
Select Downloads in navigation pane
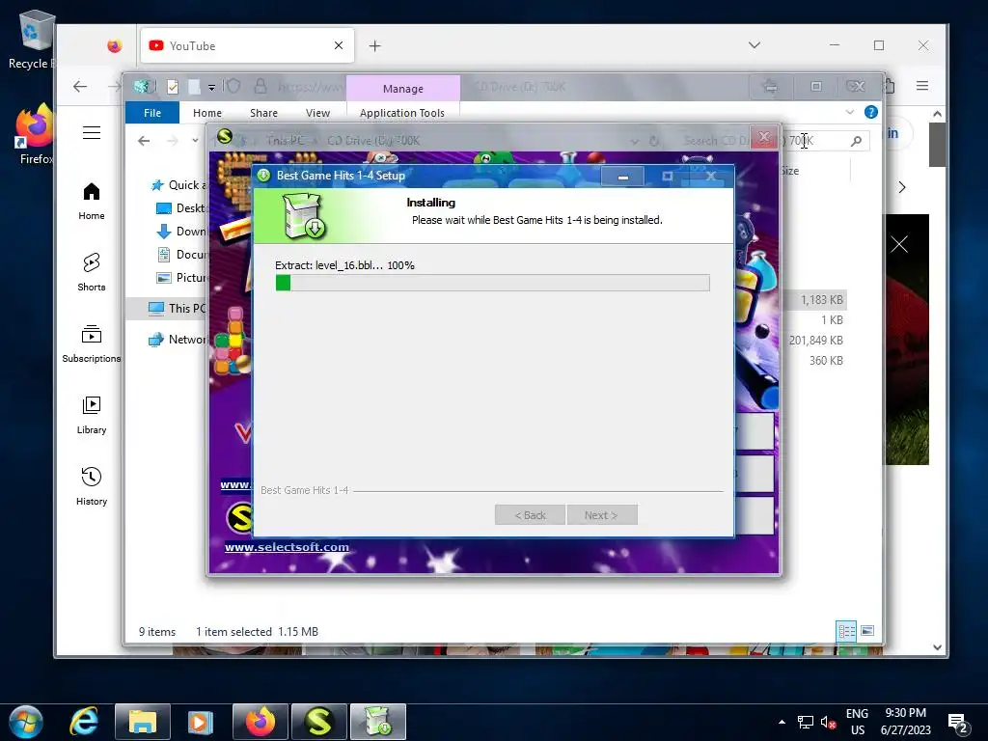pyautogui.click(x=180, y=232)
